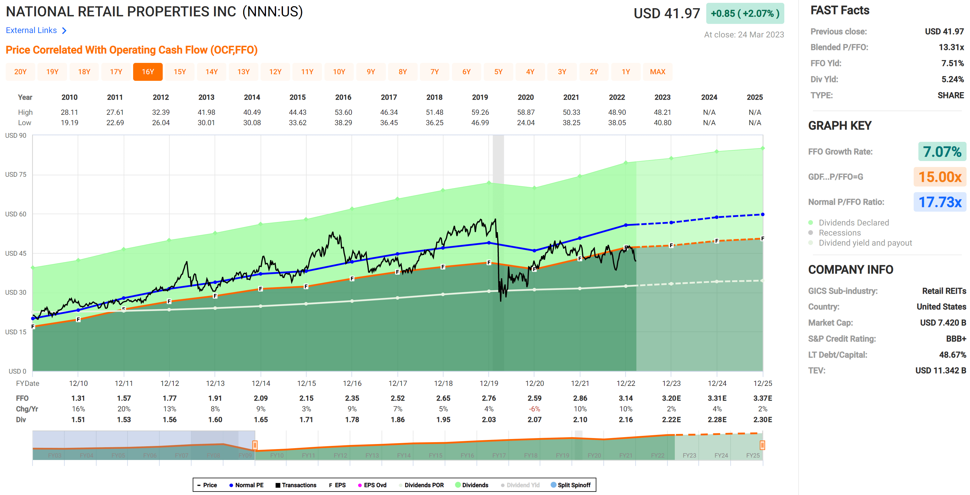Choose the 5Y time range button
970x495 pixels.
498,72
